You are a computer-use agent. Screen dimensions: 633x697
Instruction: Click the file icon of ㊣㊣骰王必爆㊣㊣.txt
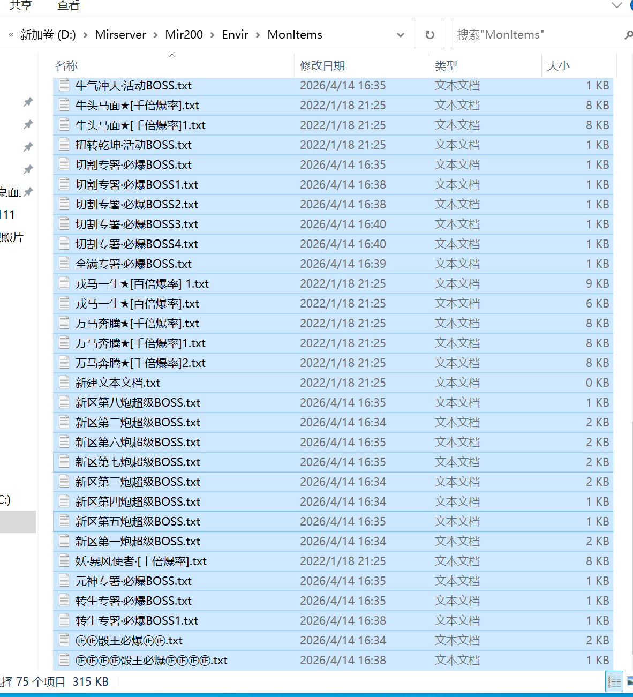click(x=64, y=640)
